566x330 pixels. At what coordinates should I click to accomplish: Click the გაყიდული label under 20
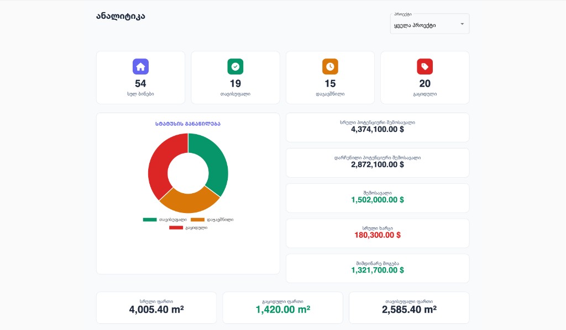coord(425,94)
